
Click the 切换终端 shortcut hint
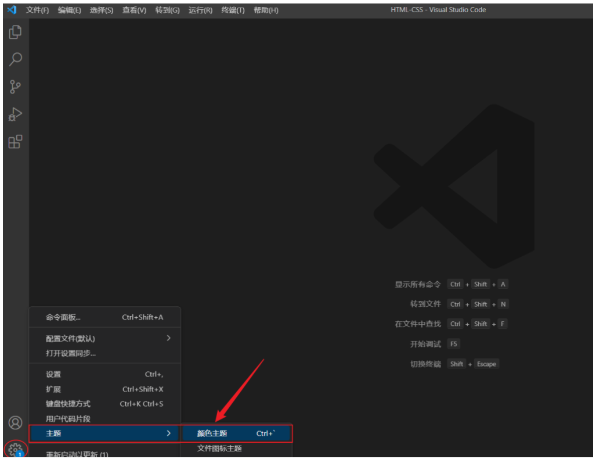(x=425, y=364)
